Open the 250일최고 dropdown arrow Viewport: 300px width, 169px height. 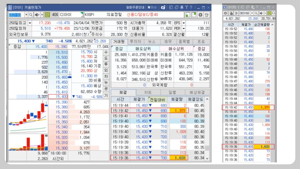coord(30,23)
